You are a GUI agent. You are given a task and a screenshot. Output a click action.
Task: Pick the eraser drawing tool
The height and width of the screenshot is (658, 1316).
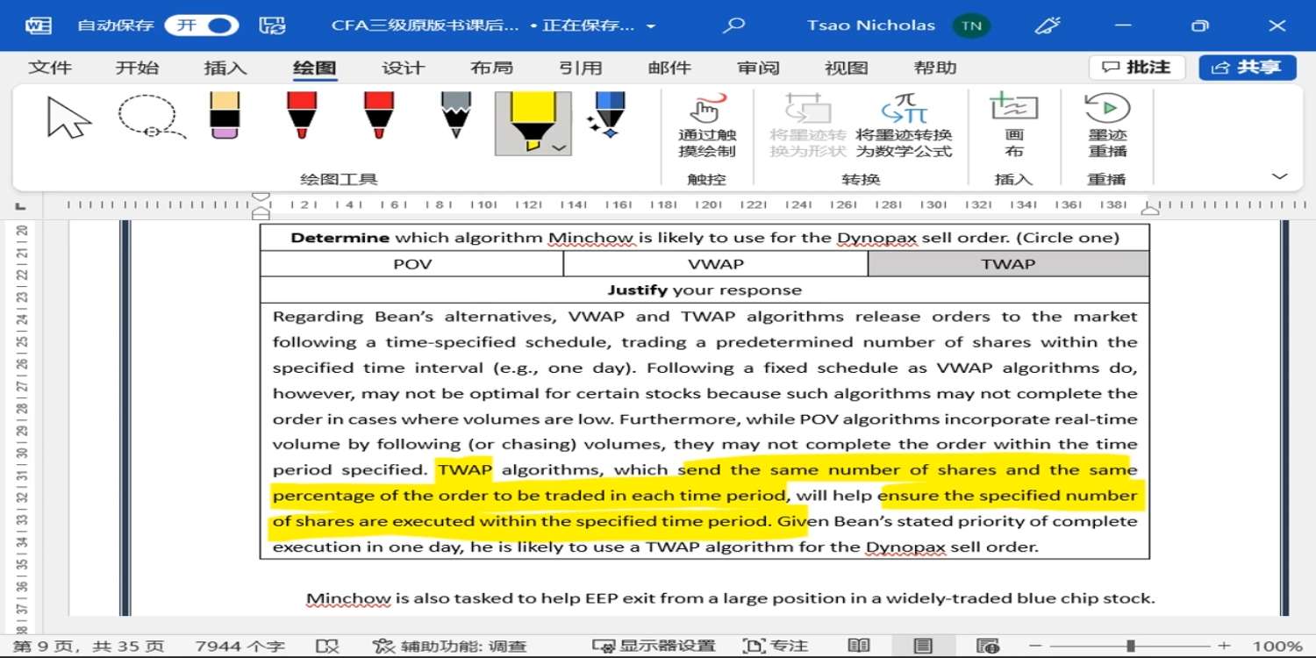(225, 117)
